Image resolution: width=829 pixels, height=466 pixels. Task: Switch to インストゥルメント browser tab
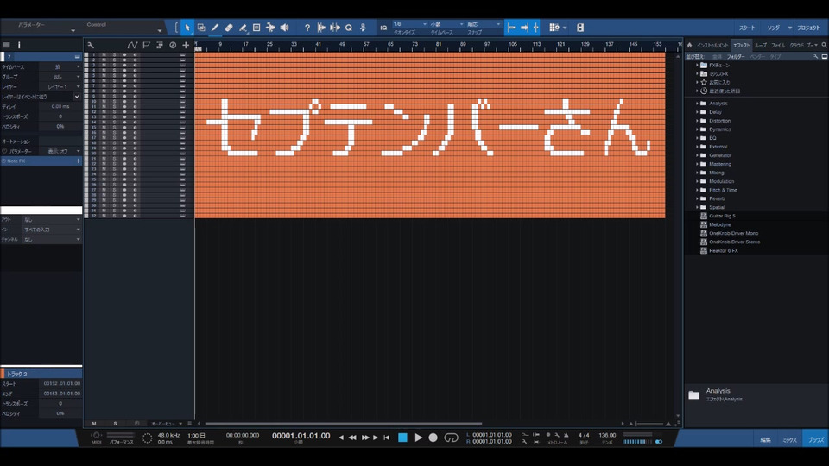point(712,46)
